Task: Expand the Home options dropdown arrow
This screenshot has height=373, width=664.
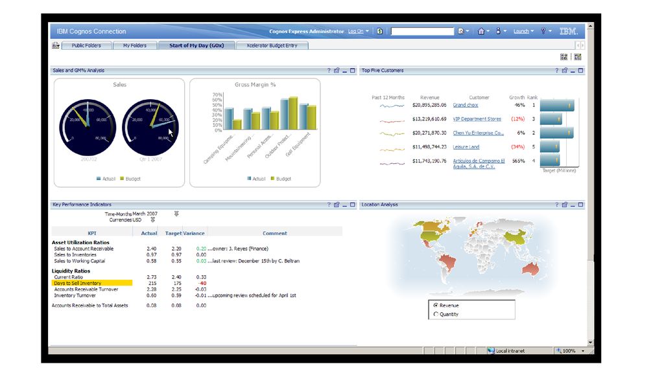Action: 488,31
